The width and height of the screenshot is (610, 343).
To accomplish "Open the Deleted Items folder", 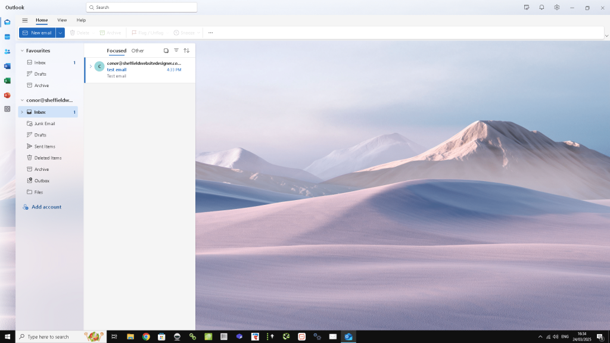I will point(48,158).
